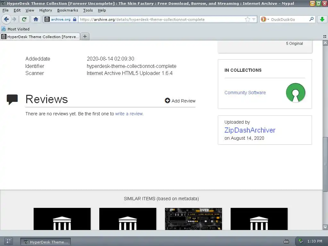Click the address bar URL field
Viewport: 328px width, 246px height.
click(161, 20)
